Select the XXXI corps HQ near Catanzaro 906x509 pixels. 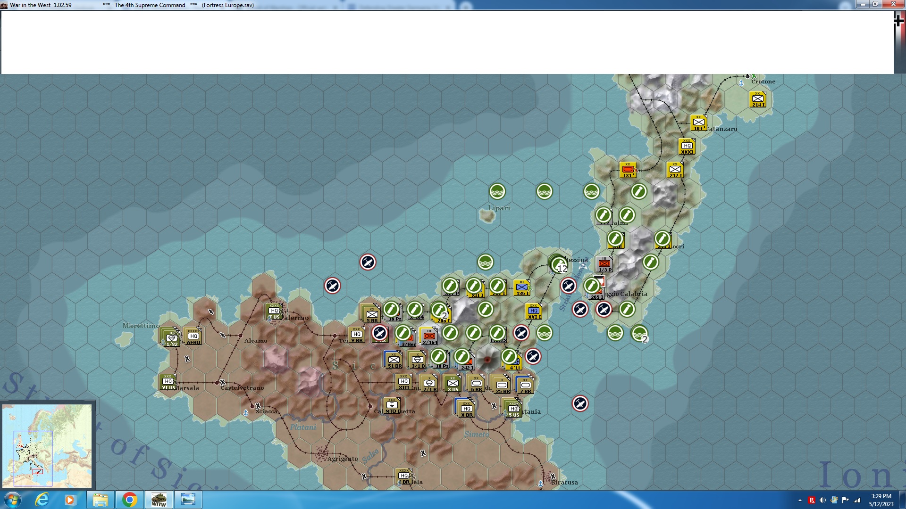click(687, 147)
